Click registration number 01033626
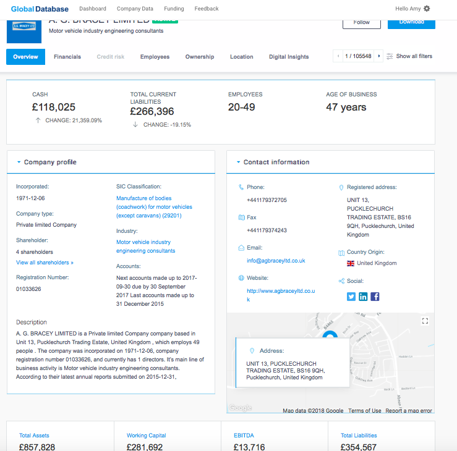 [28, 289]
